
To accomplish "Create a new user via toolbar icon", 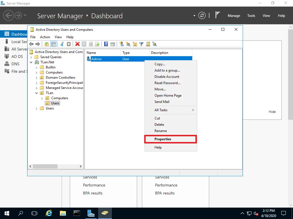I will 121,44.
